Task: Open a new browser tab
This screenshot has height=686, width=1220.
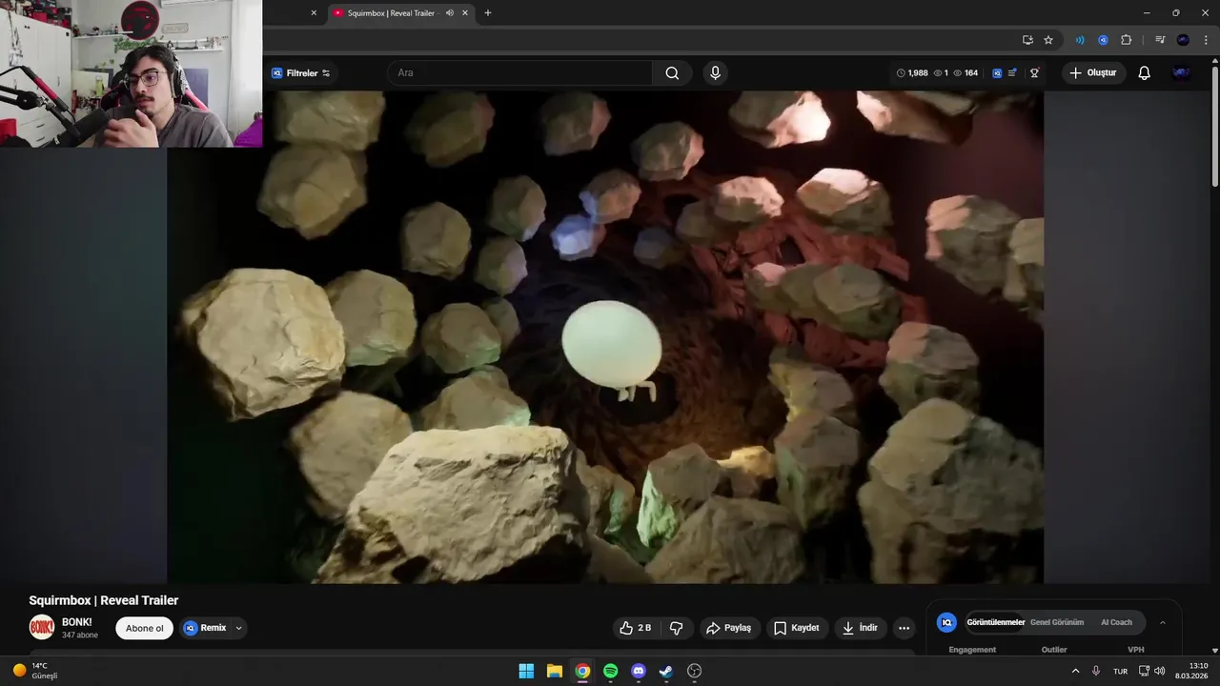Action: (488, 13)
